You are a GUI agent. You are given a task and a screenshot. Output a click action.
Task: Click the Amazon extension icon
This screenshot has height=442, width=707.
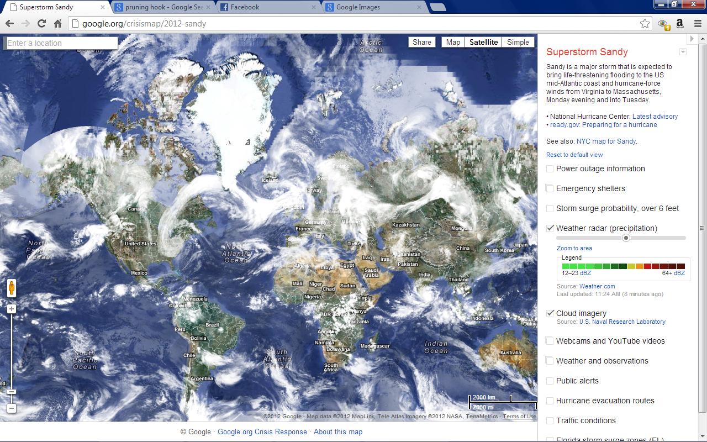pos(680,23)
